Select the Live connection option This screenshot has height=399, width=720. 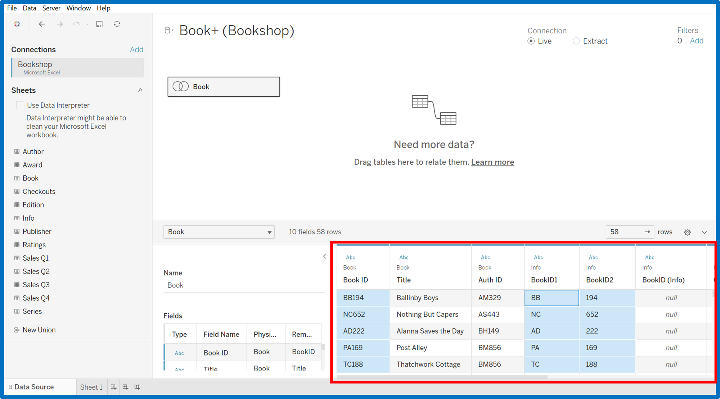(x=531, y=41)
